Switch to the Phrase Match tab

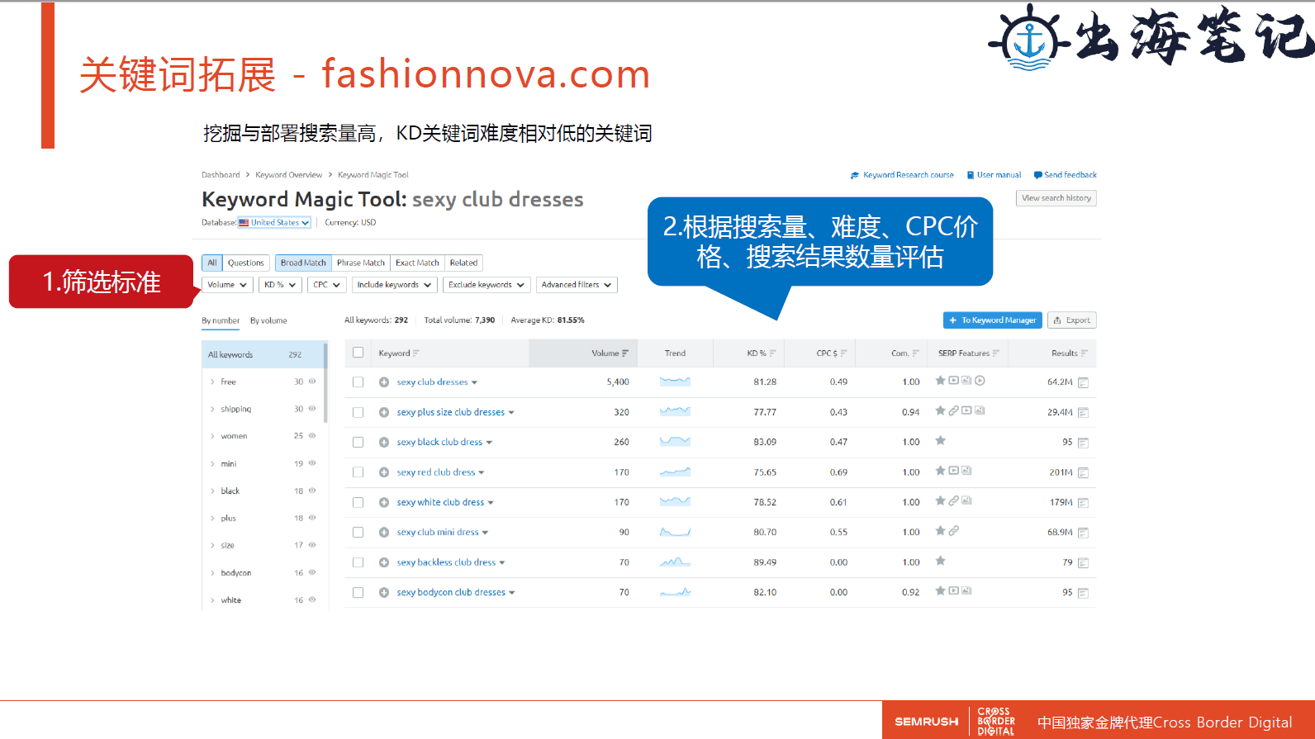[360, 263]
